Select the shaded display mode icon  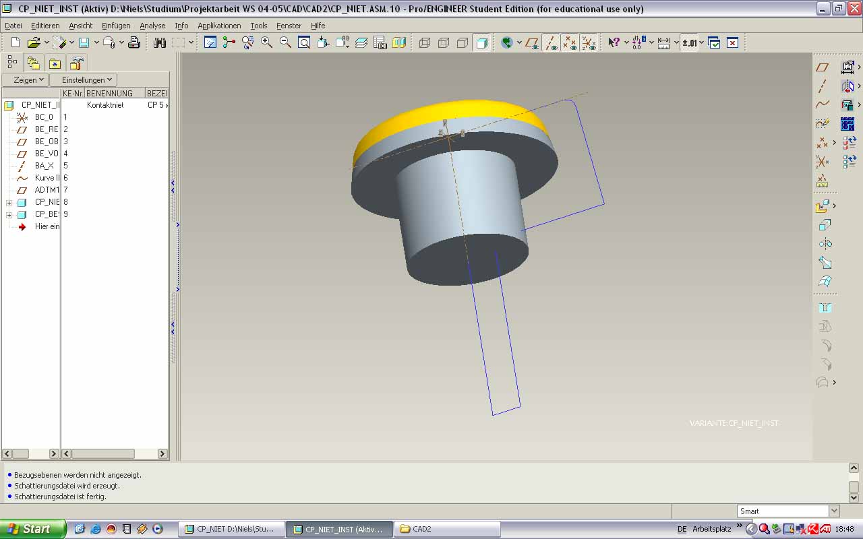pos(481,42)
